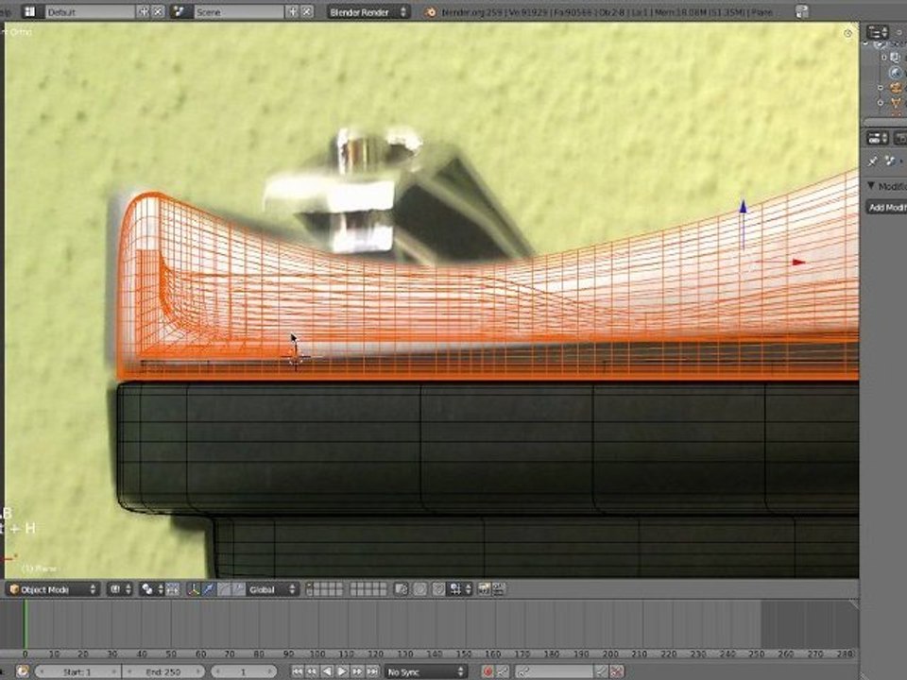Screen dimensions: 907x680
Task: Click the current frame number field
Action: click(x=244, y=671)
